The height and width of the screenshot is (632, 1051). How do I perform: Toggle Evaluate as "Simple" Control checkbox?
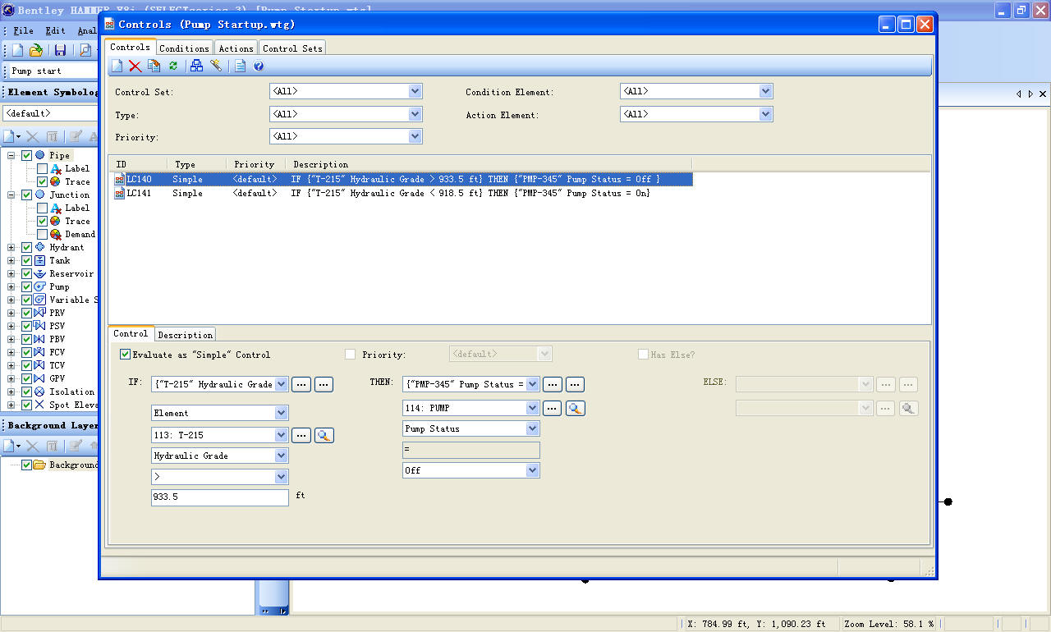[125, 355]
